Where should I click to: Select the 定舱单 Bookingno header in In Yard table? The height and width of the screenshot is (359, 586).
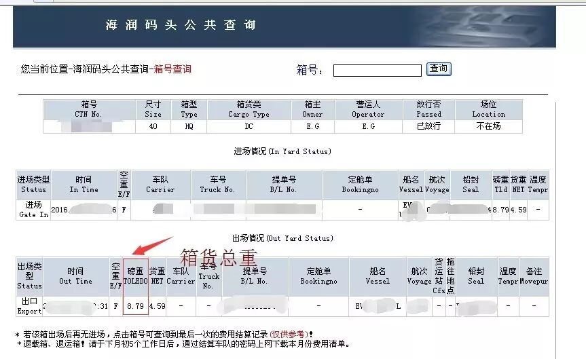click(360, 185)
